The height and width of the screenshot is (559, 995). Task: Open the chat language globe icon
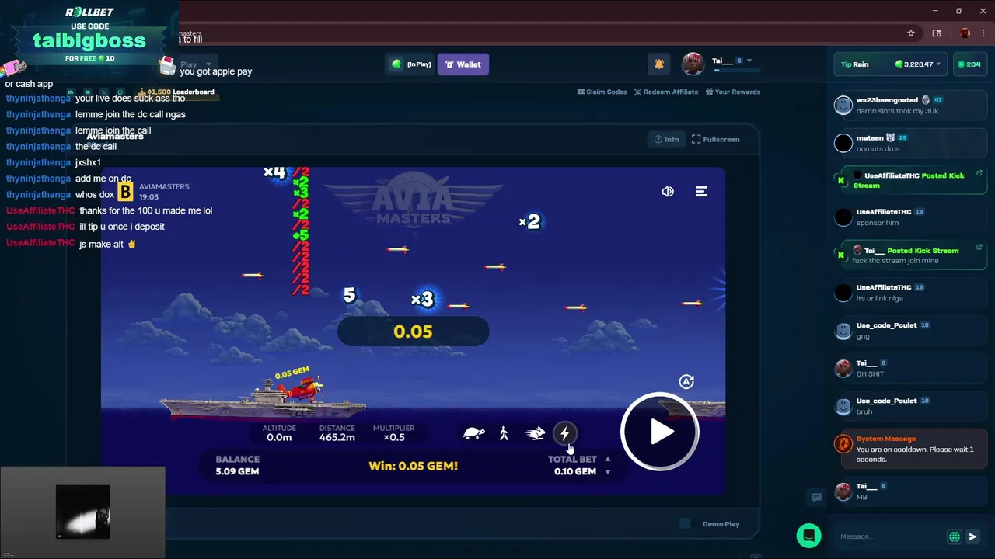coord(955,536)
